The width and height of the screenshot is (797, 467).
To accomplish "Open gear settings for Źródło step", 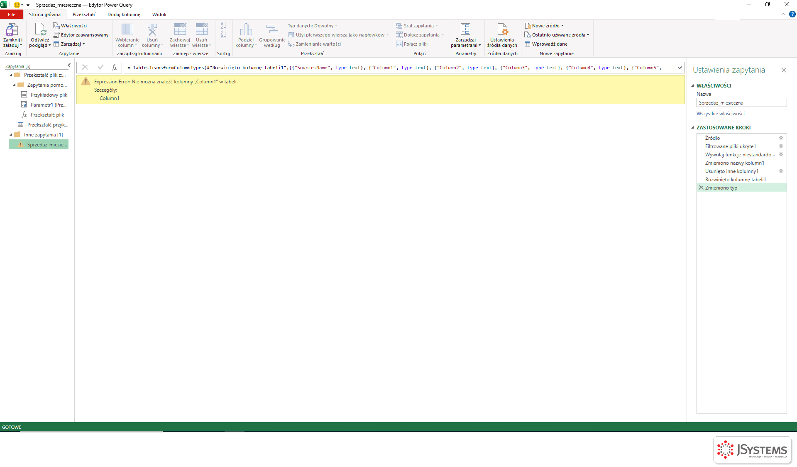I will pyautogui.click(x=781, y=138).
